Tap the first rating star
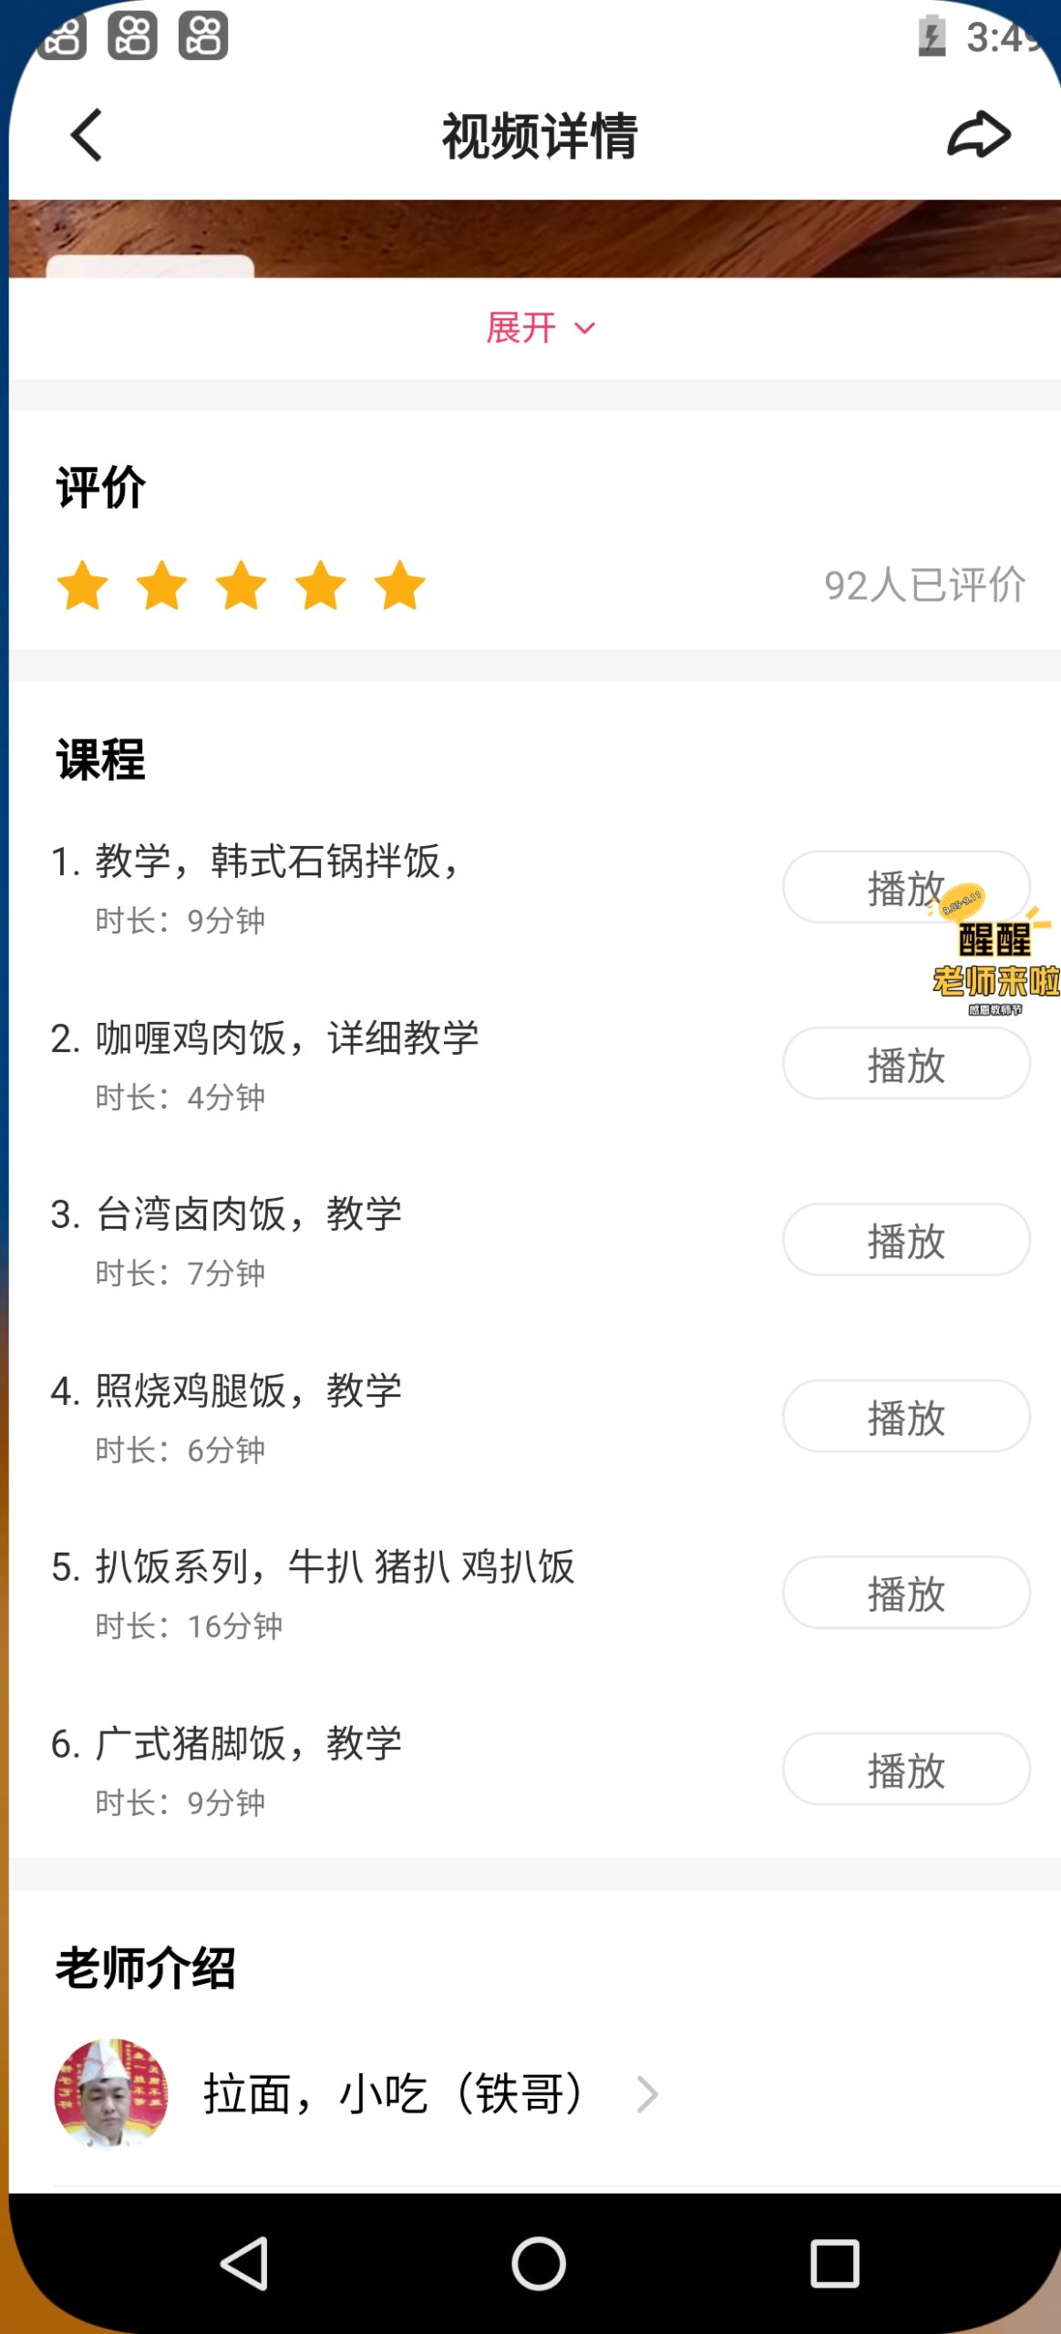1061x2334 pixels. (83, 585)
